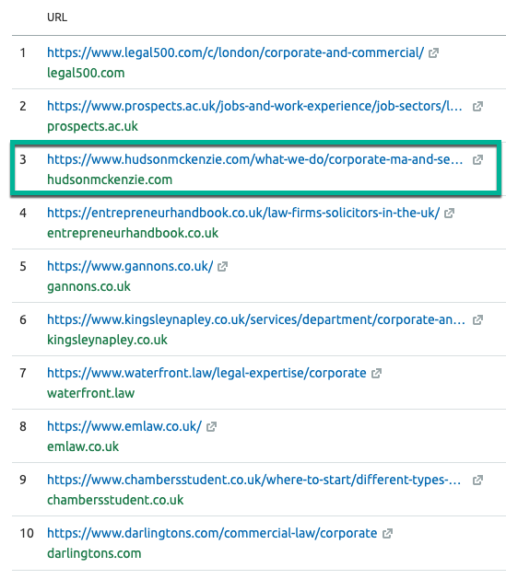Open the https://www.gannons.co.uk/ URL
This screenshot has width=506, height=579.
point(130,266)
